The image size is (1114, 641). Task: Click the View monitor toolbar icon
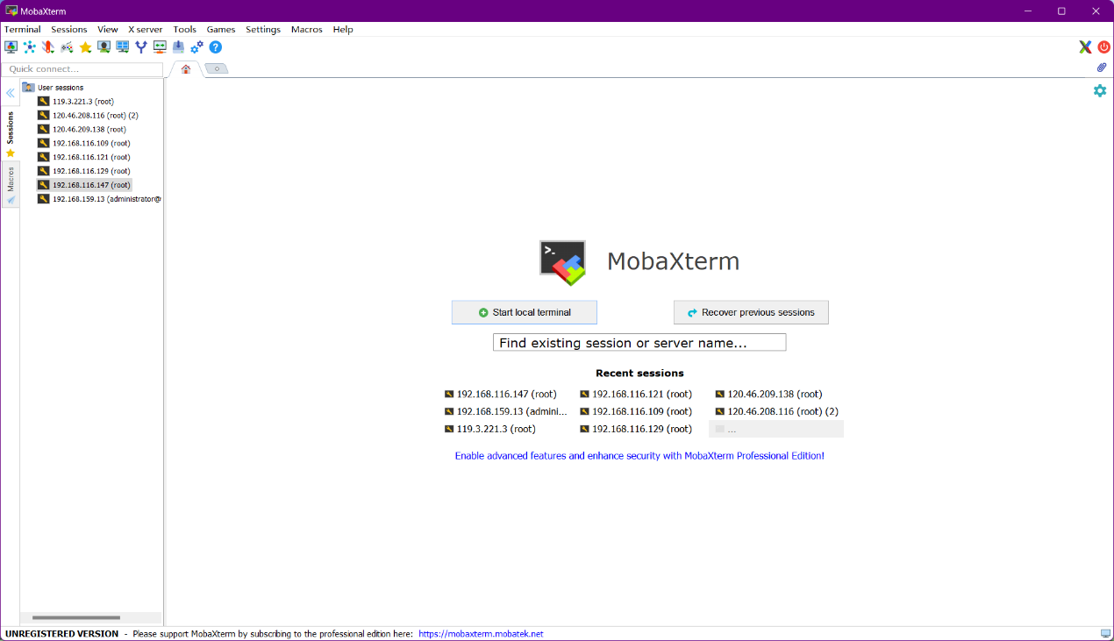coord(104,46)
